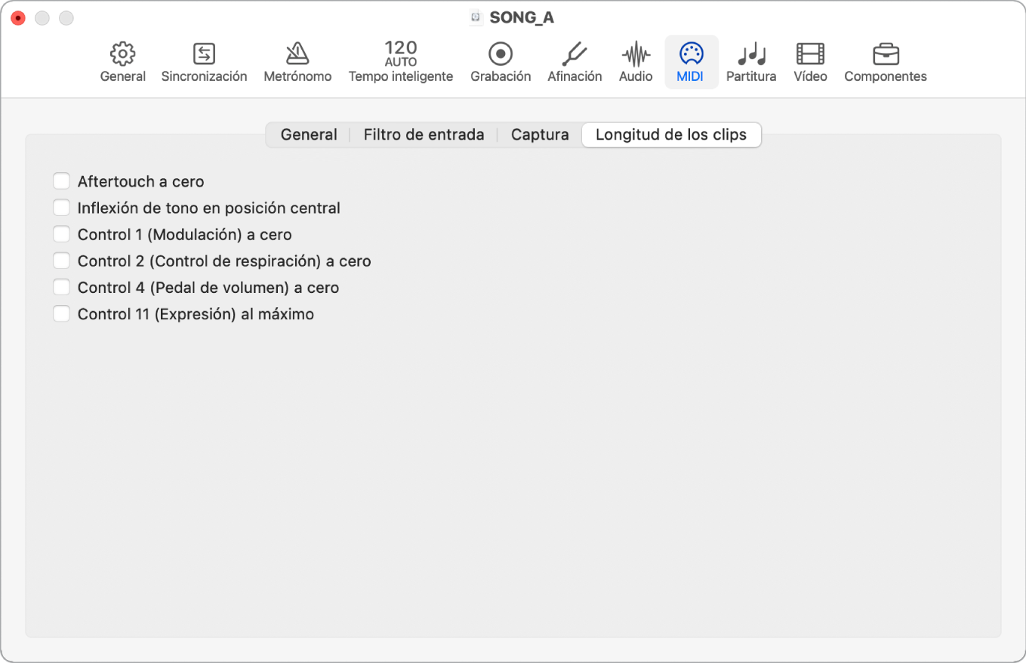Click the General gear settings icon
The image size is (1026, 663).
(122, 60)
